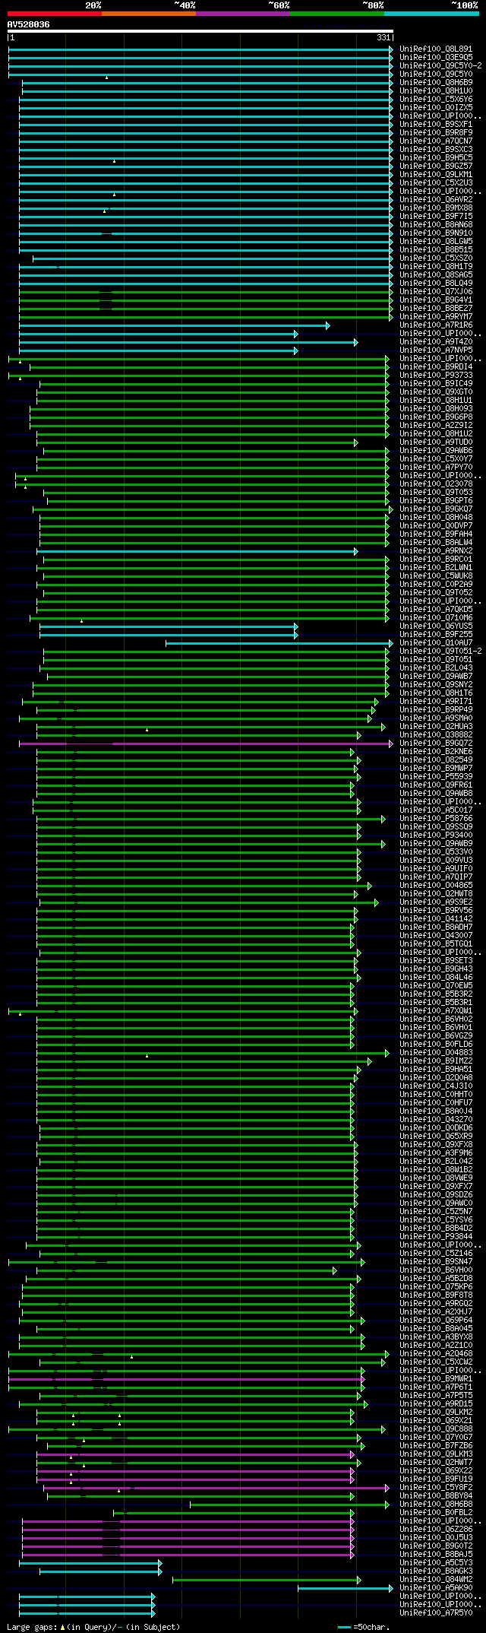486x1633 pixels.
Task: Open hit UniRef100_A9RD15
Action: tap(436, 1403)
